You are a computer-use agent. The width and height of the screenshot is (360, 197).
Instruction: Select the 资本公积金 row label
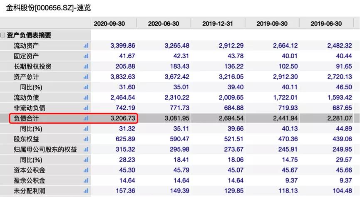(x=30, y=170)
